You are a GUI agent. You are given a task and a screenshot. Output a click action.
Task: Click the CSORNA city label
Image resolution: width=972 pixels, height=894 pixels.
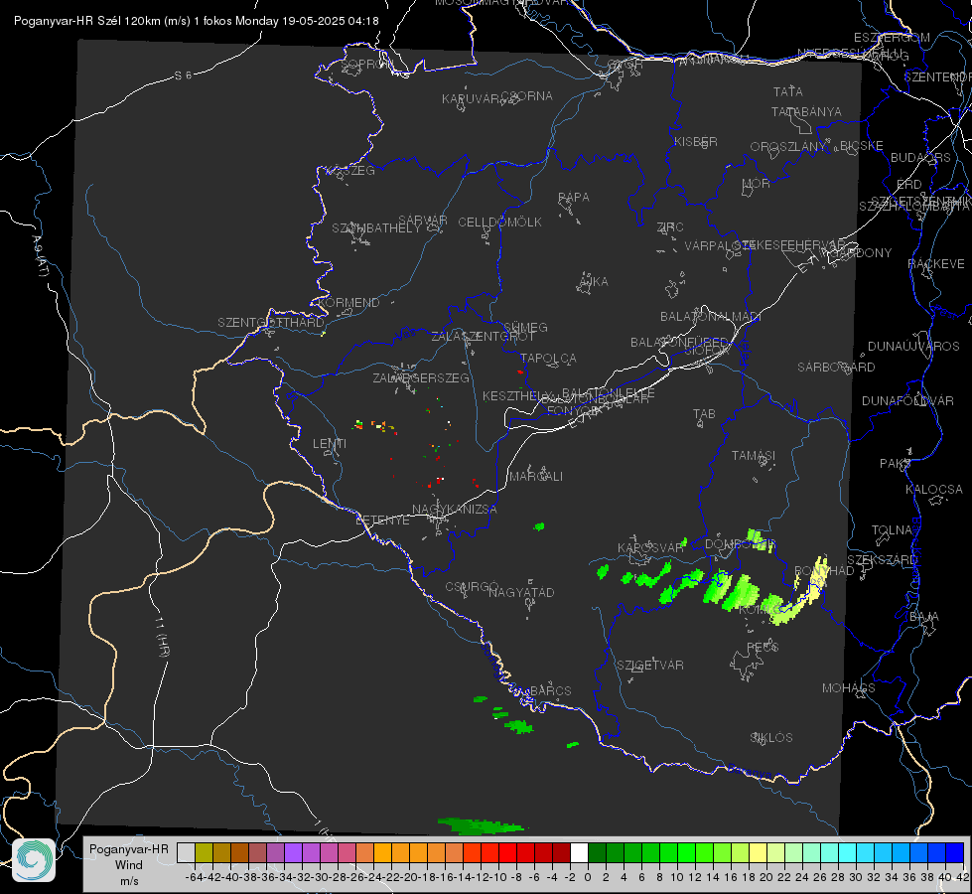(x=527, y=96)
